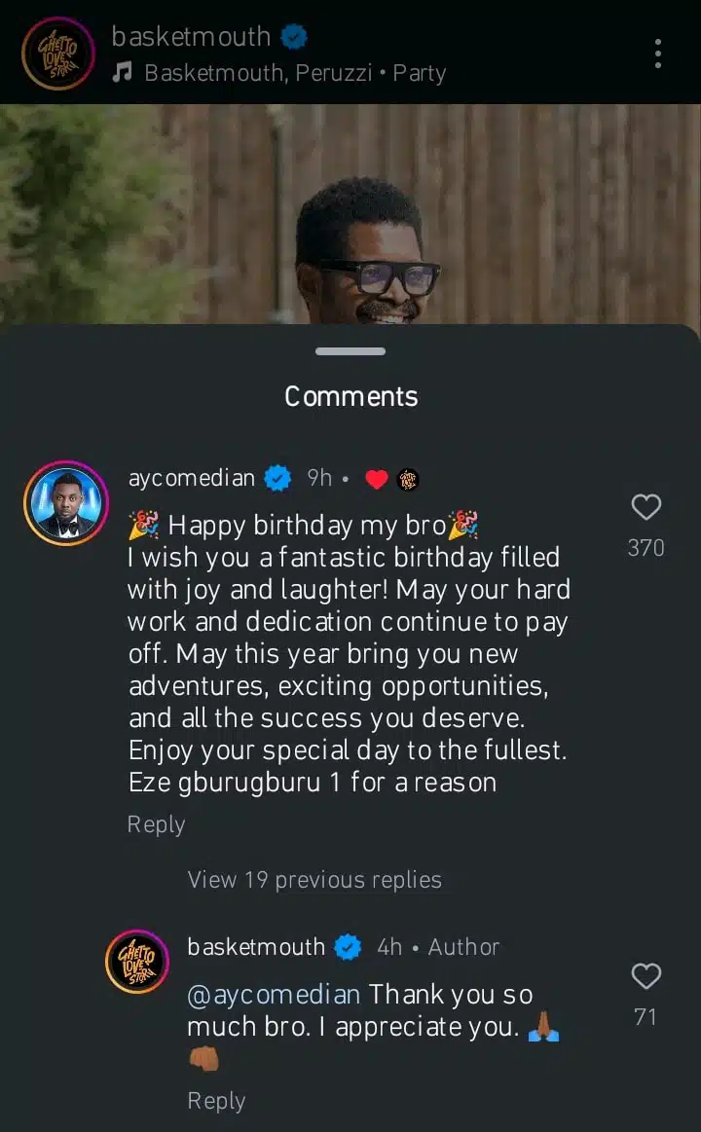
Task: Tap the red heart reaction beside aycomedian's timestamp
Action: 376,478
